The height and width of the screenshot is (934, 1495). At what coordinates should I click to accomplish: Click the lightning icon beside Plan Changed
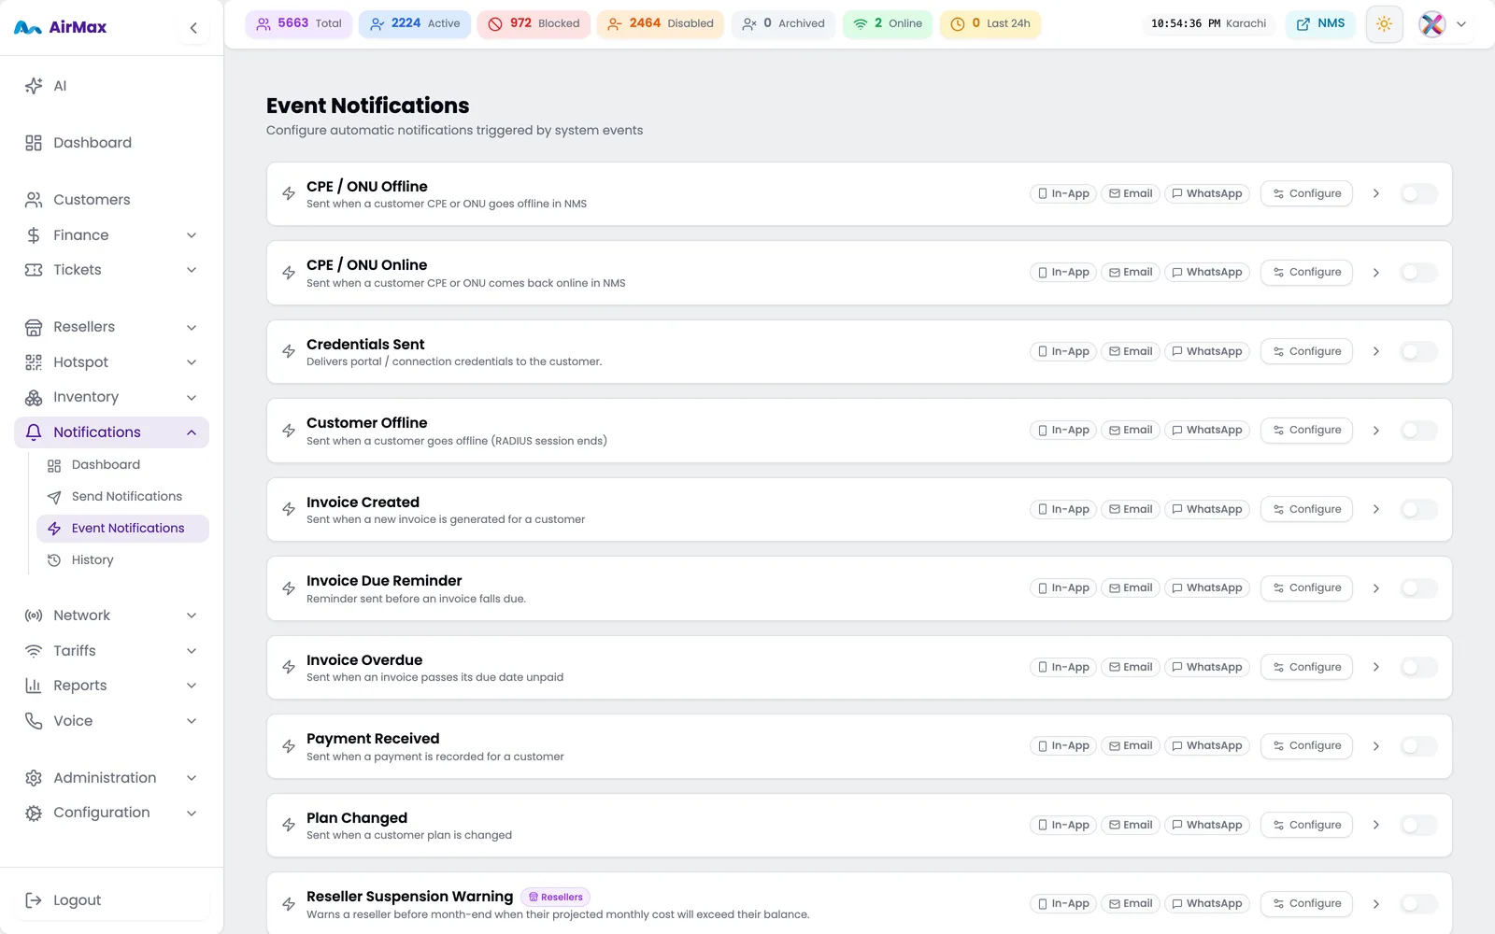(x=289, y=825)
